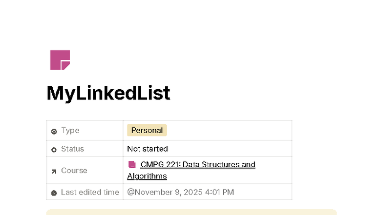Select the yellow Personal tag
Image resolution: width=383 pixels, height=215 pixels.
(x=147, y=130)
